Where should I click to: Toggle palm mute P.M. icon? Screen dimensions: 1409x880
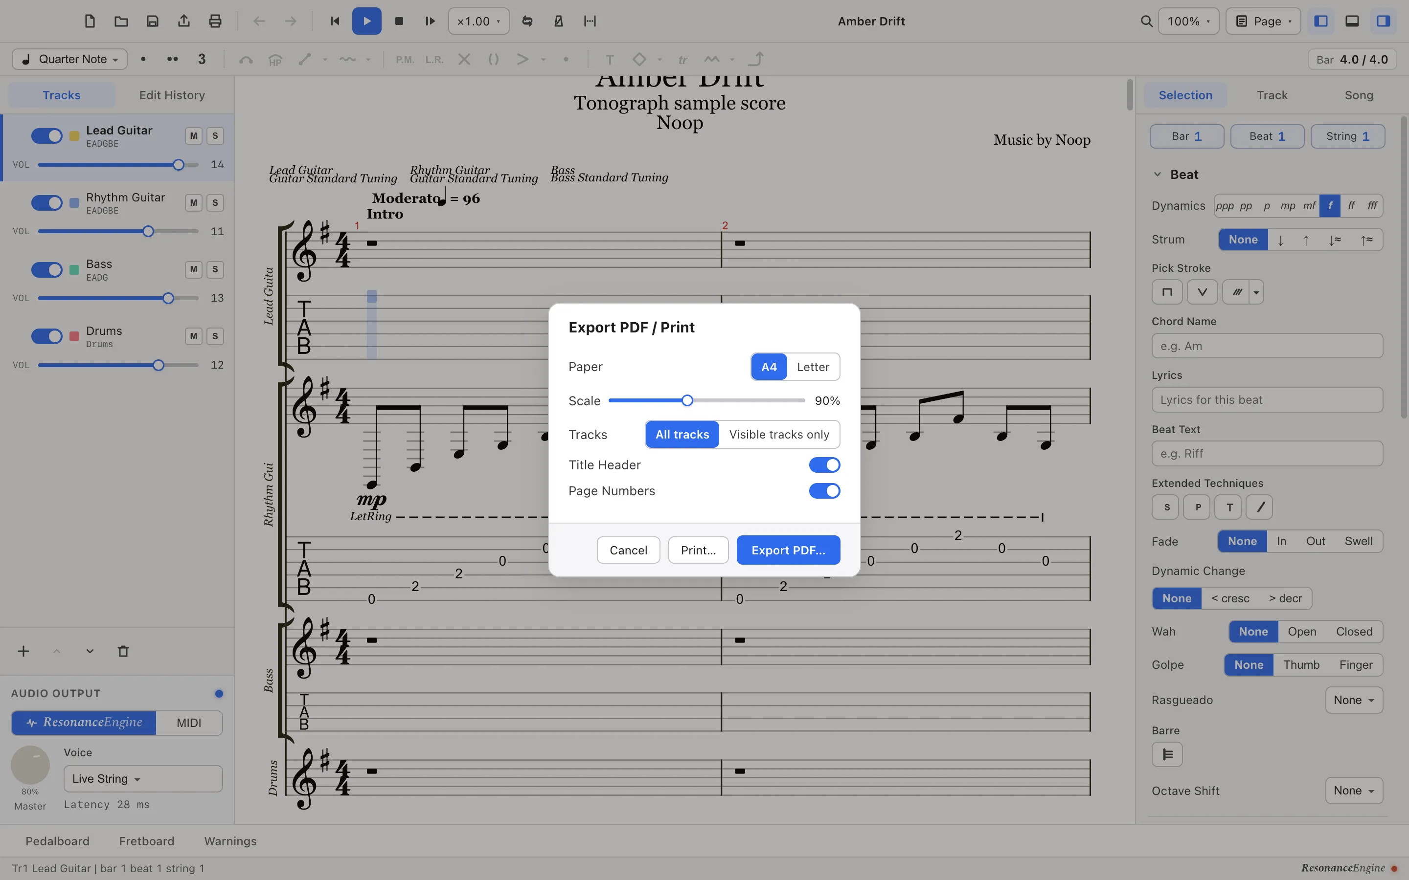click(x=405, y=59)
